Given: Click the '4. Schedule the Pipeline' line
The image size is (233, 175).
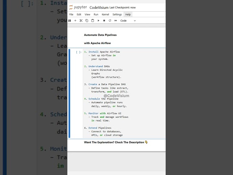Looking at the screenshot, I should (101, 99).
